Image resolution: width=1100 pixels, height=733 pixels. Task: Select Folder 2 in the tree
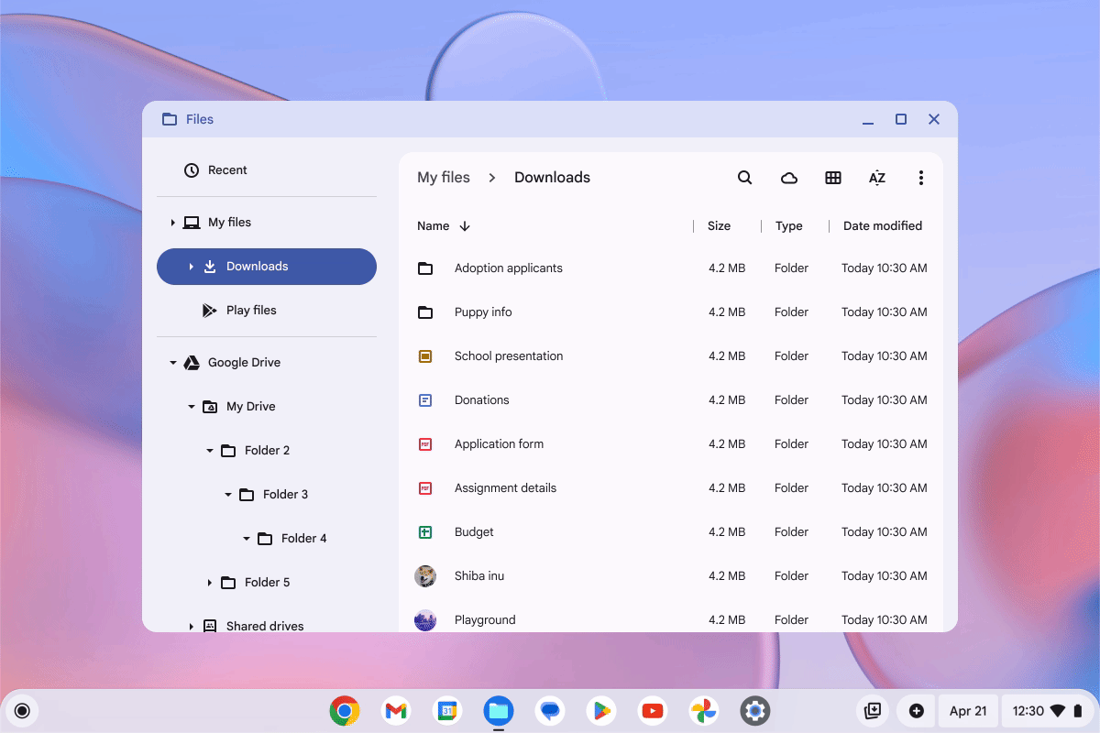click(267, 451)
